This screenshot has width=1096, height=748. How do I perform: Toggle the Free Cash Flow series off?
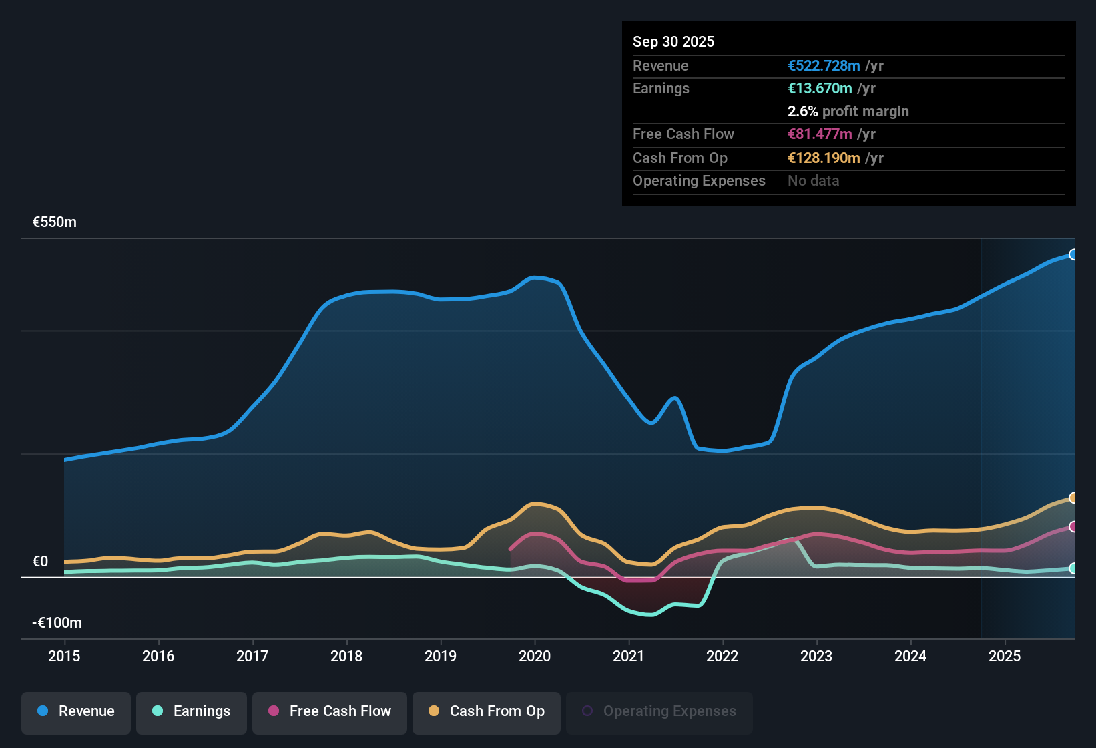pos(329,711)
